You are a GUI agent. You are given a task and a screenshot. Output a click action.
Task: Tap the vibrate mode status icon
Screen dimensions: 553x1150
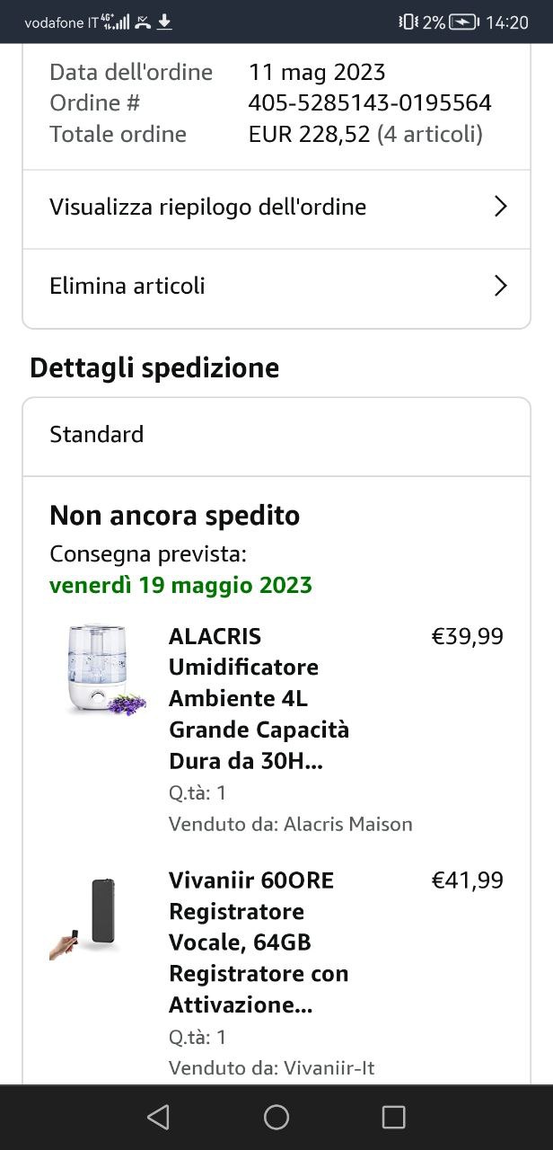pyautogui.click(x=408, y=22)
